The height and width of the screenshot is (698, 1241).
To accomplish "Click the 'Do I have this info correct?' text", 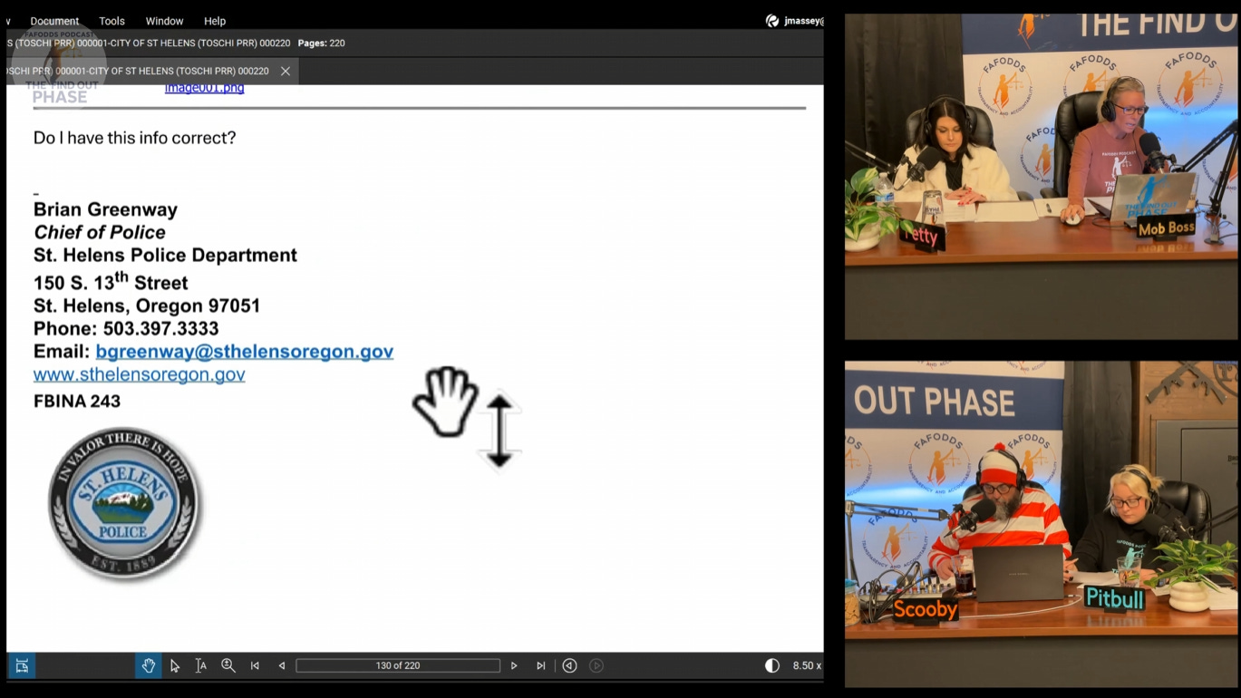I will pos(135,138).
